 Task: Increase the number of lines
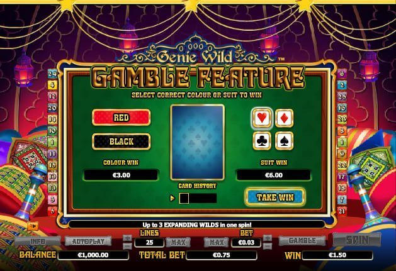[127, 238]
